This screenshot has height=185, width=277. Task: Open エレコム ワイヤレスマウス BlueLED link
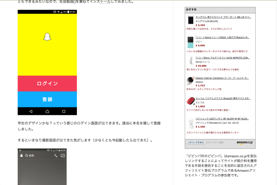[223, 98]
